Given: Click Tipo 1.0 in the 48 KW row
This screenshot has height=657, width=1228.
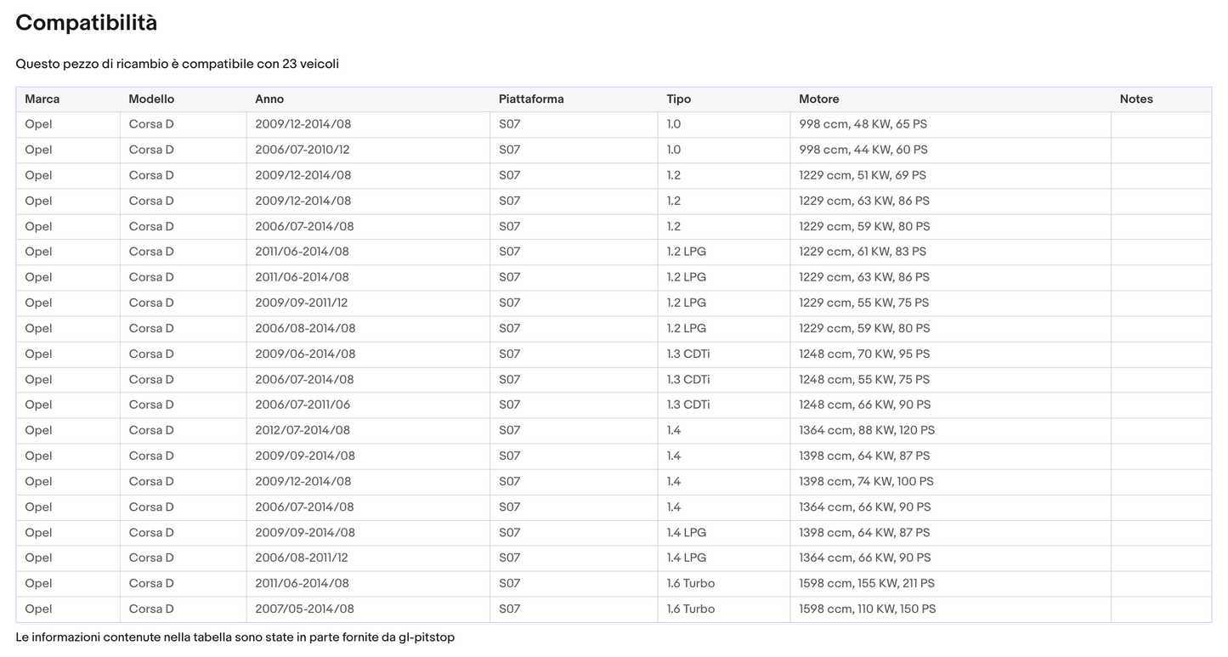Looking at the screenshot, I should (x=674, y=124).
